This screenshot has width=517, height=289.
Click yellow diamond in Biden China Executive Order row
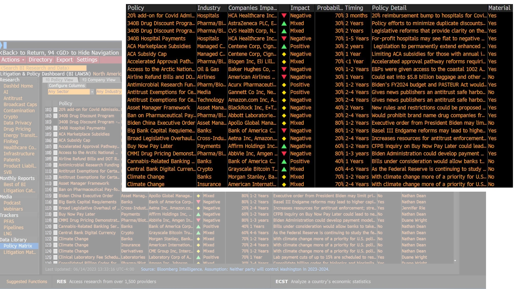point(198,196)
